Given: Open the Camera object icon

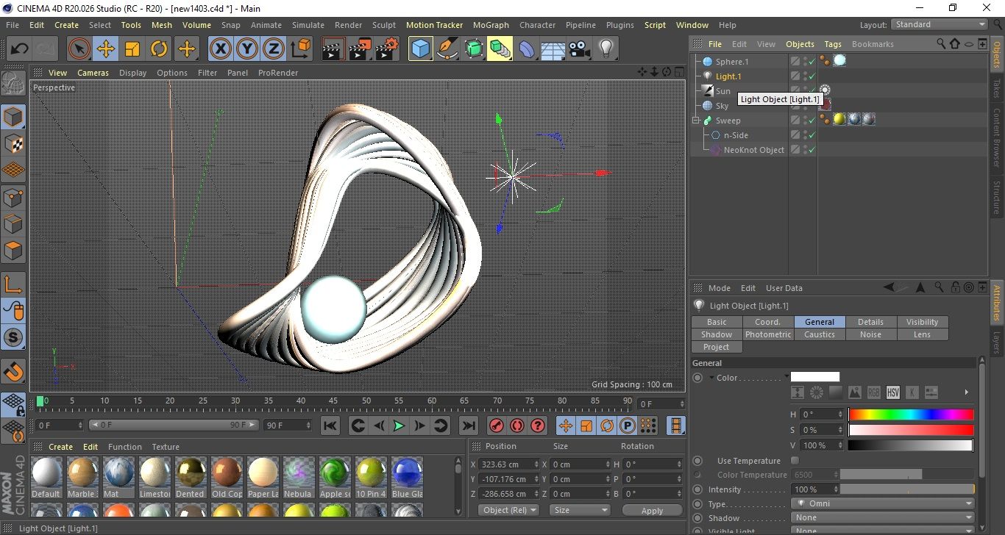Looking at the screenshot, I should point(579,49).
